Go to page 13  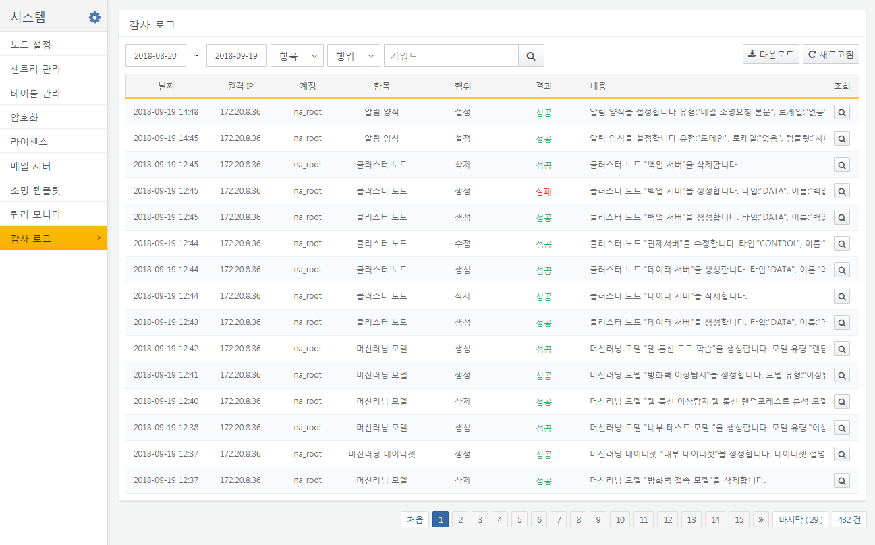691,519
